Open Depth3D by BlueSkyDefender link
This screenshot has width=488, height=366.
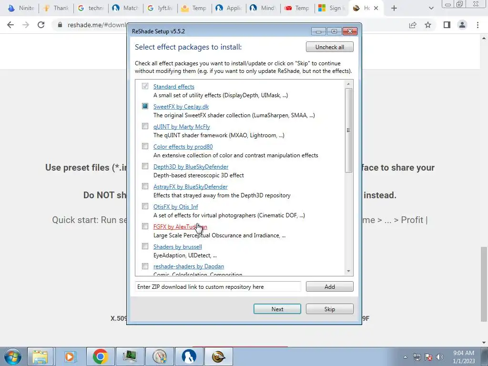(191, 166)
